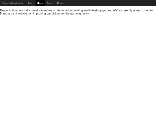Click the text "improving our skillset for the game industry"
This screenshot has height=117, width=156.
click(x=61, y=14)
